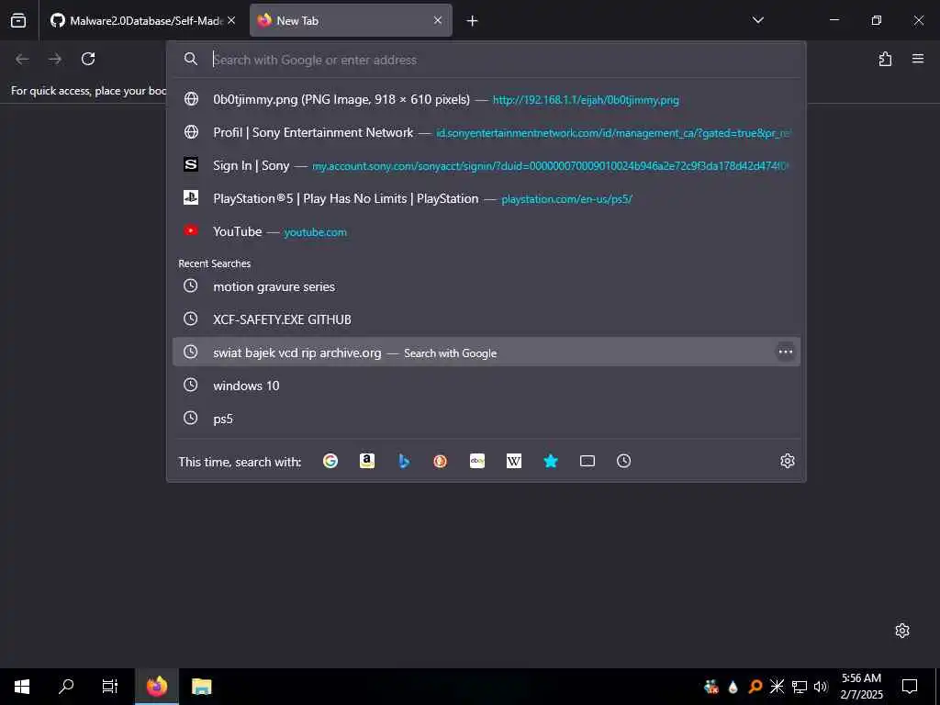Search in History clock icon
Screen dimensions: 940x705
tap(624, 461)
